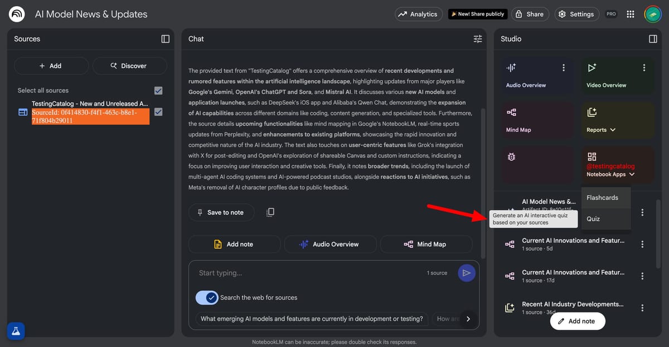Open chat settings using the sliders icon
The width and height of the screenshot is (669, 347).
(477, 38)
